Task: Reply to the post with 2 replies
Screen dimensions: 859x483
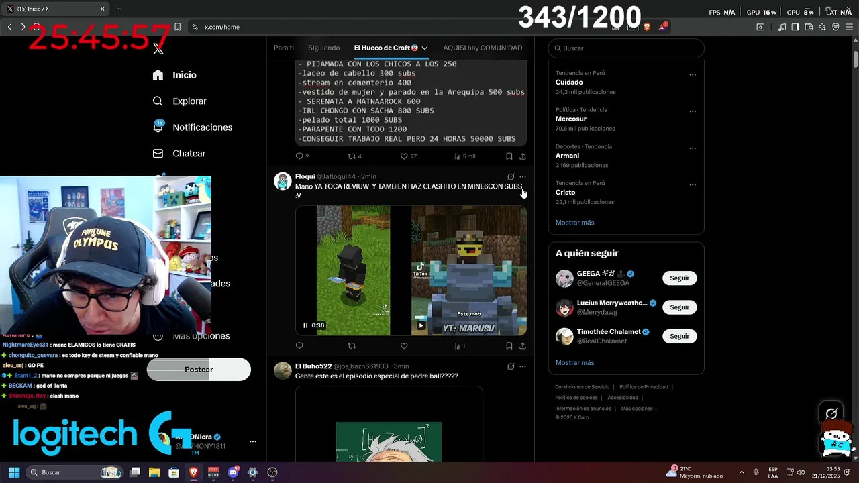Action: [x=302, y=156]
